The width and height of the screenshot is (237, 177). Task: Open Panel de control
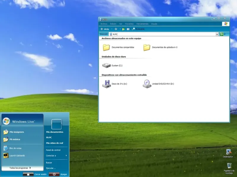pyautogui.click(x=53, y=150)
